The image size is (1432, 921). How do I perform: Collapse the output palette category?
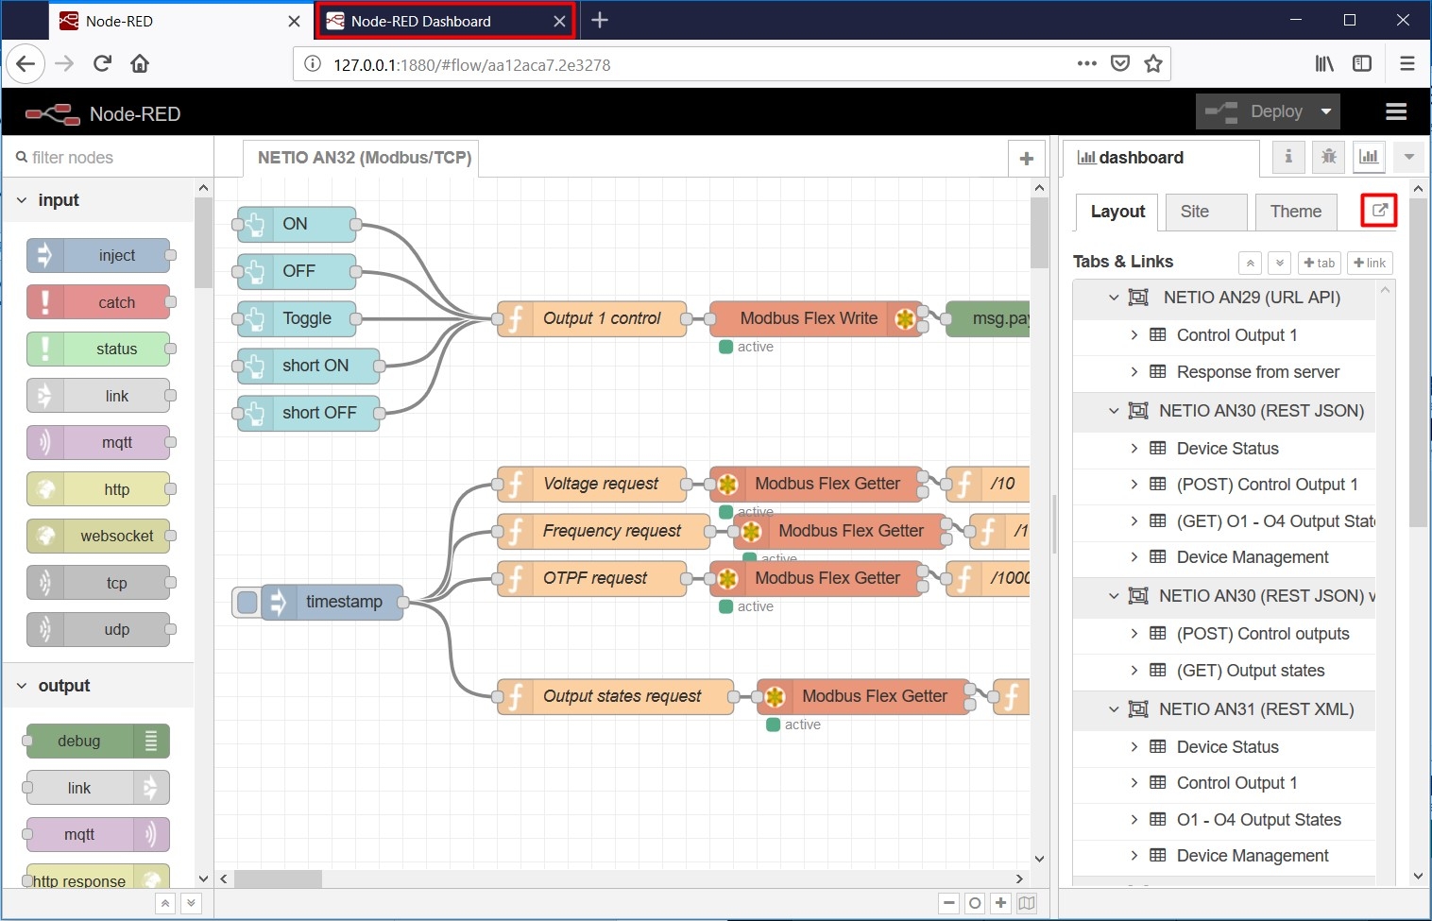click(99, 686)
